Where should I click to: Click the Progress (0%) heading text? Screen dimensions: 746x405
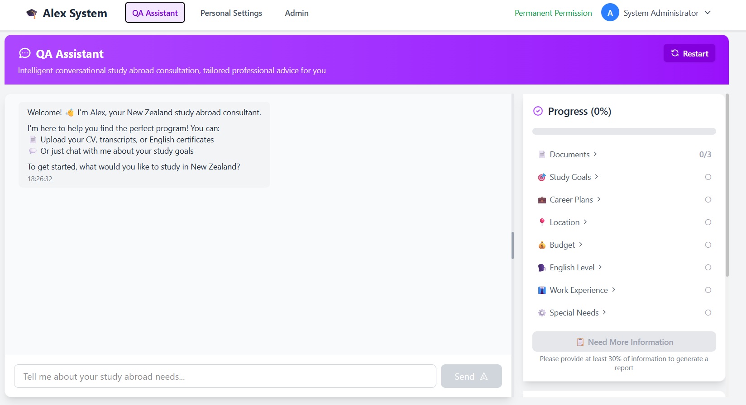[x=579, y=111]
